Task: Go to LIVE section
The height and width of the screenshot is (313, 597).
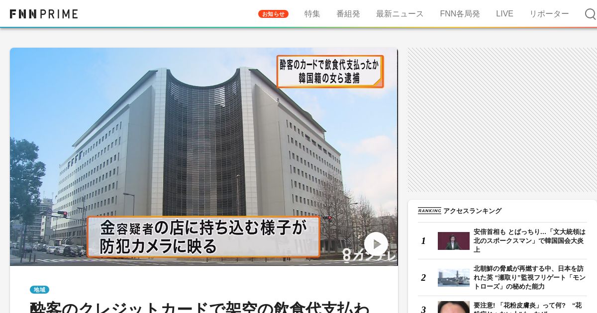Action: [x=504, y=14]
